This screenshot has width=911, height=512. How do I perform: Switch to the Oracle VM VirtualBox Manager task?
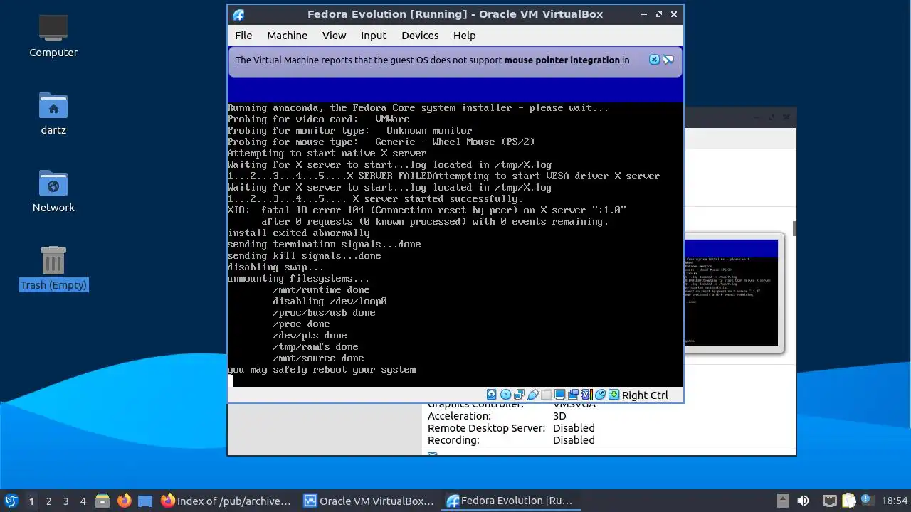[x=369, y=501]
